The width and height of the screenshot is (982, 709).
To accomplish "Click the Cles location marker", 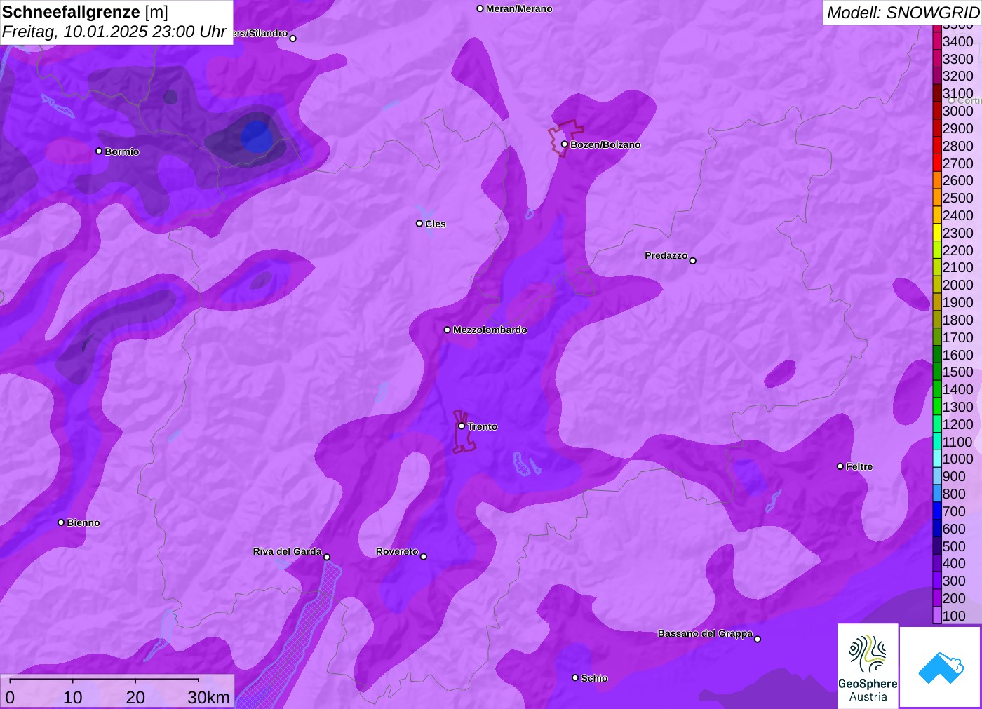I will (x=419, y=224).
